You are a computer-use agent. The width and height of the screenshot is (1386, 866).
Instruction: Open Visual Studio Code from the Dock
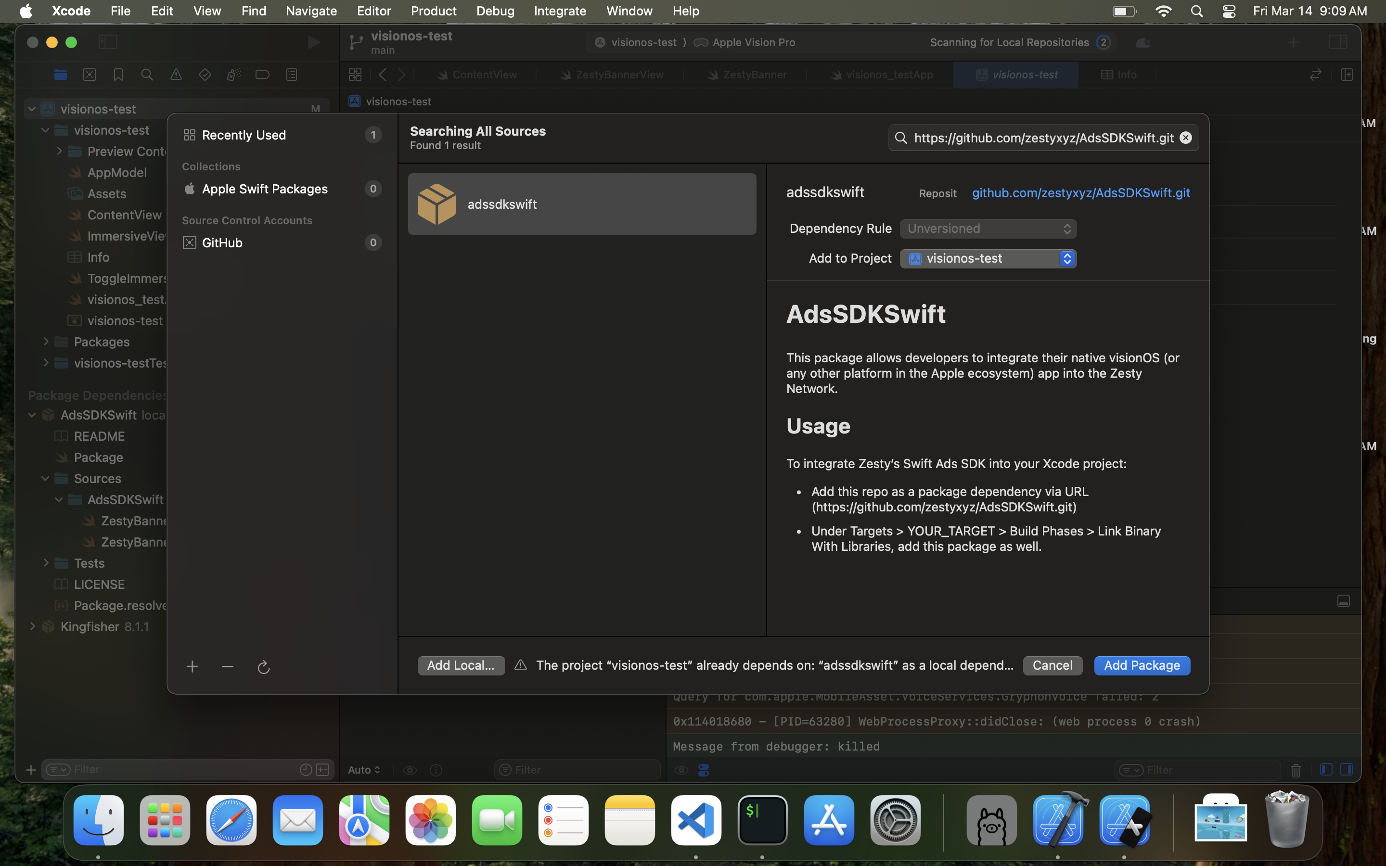[696, 820]
